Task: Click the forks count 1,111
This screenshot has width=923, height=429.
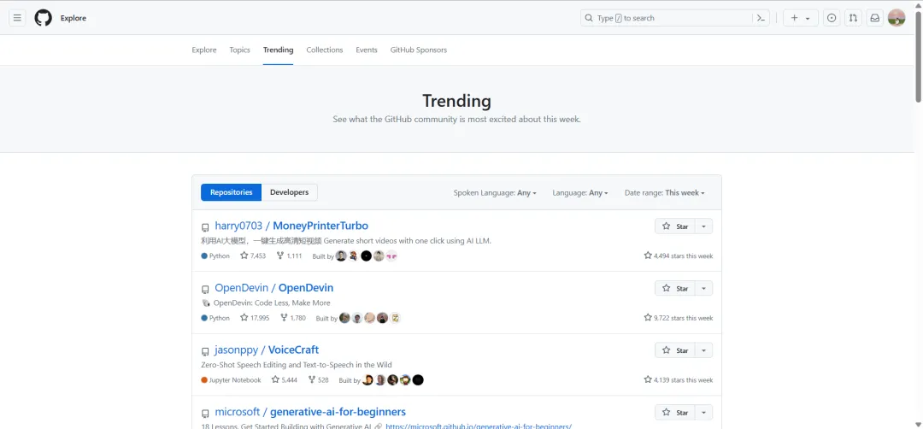Action: 289,256
